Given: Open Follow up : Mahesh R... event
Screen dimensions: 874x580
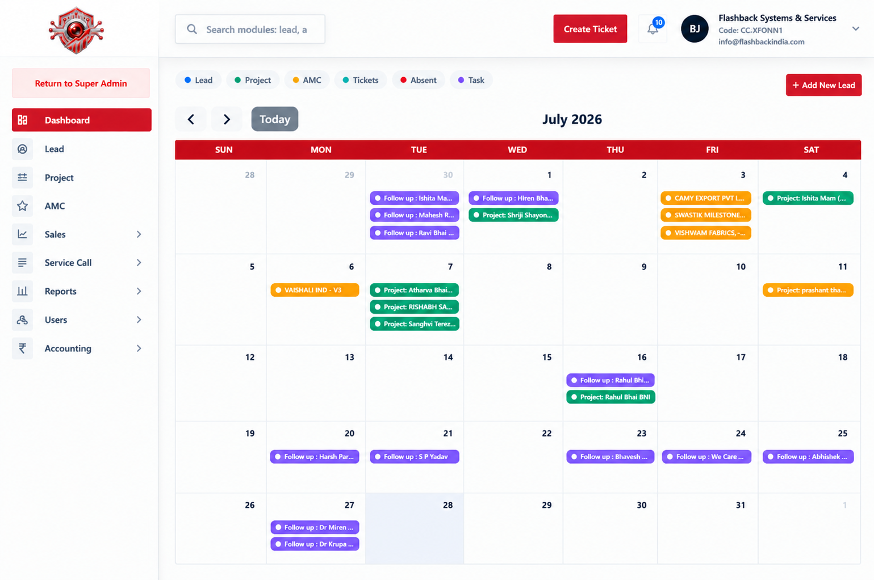Looking at the screenshot, I should coord(415,215).
